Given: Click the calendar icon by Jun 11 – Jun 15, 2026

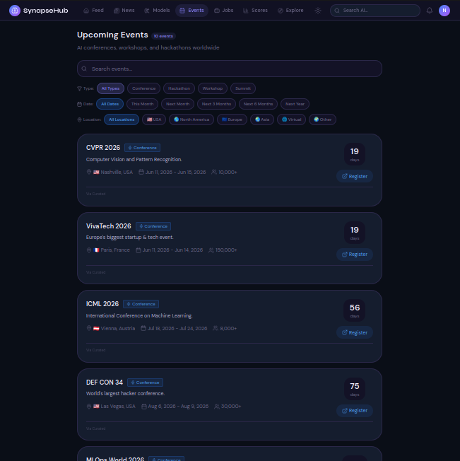Looking at the screenshot, I should pyautogui.click(x=141, y=172).
